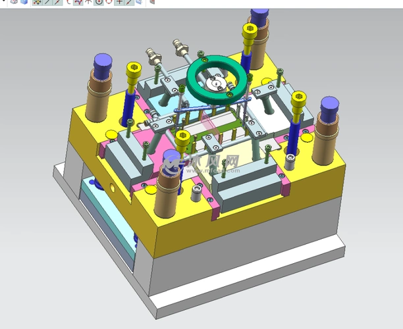Click the wireframe cube display icon
The height and width of the screenshot is (329, 403).
[x=14, y=2]
